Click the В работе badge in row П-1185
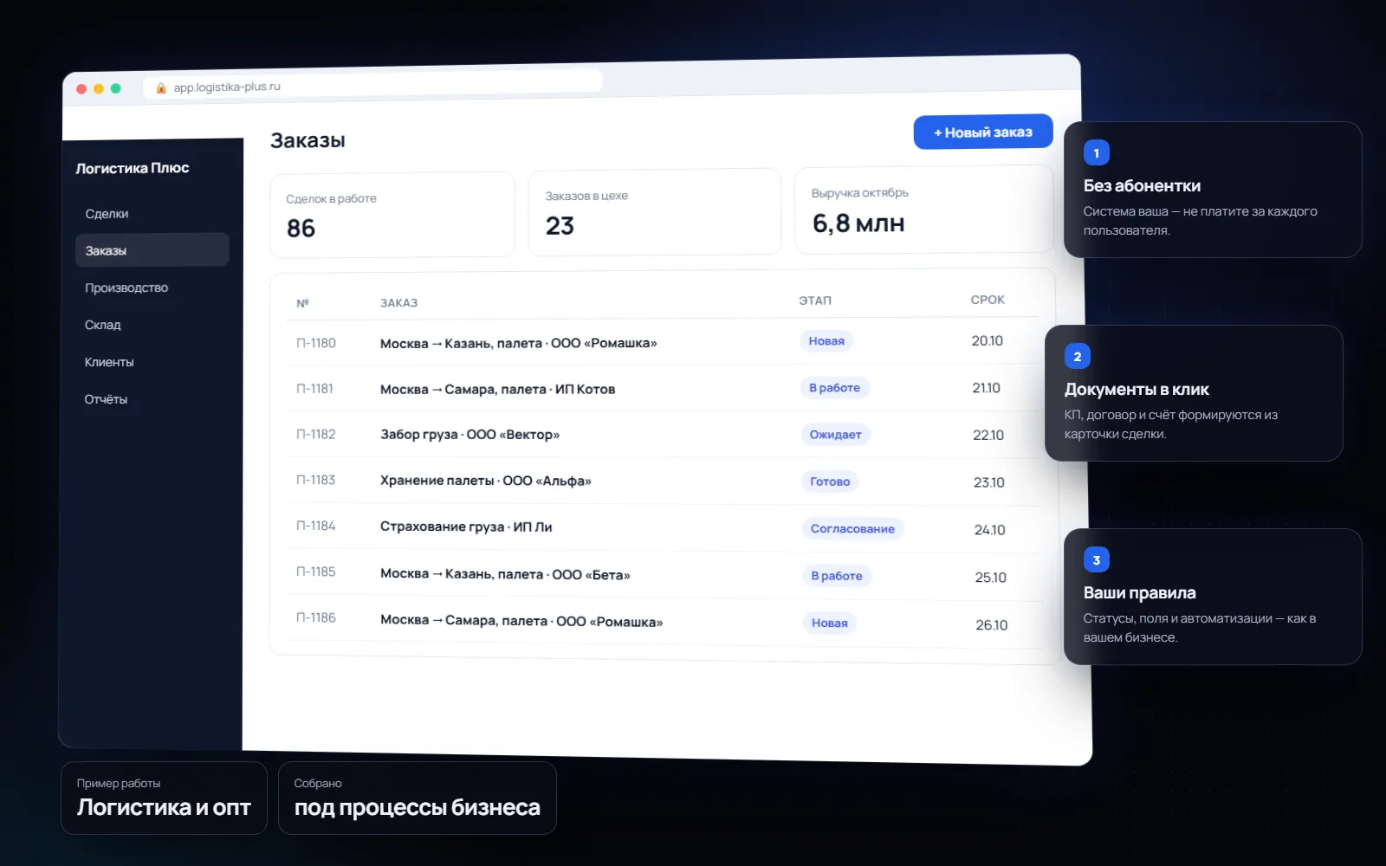This screenshot has width=1386, height=866. coord(837,576)
